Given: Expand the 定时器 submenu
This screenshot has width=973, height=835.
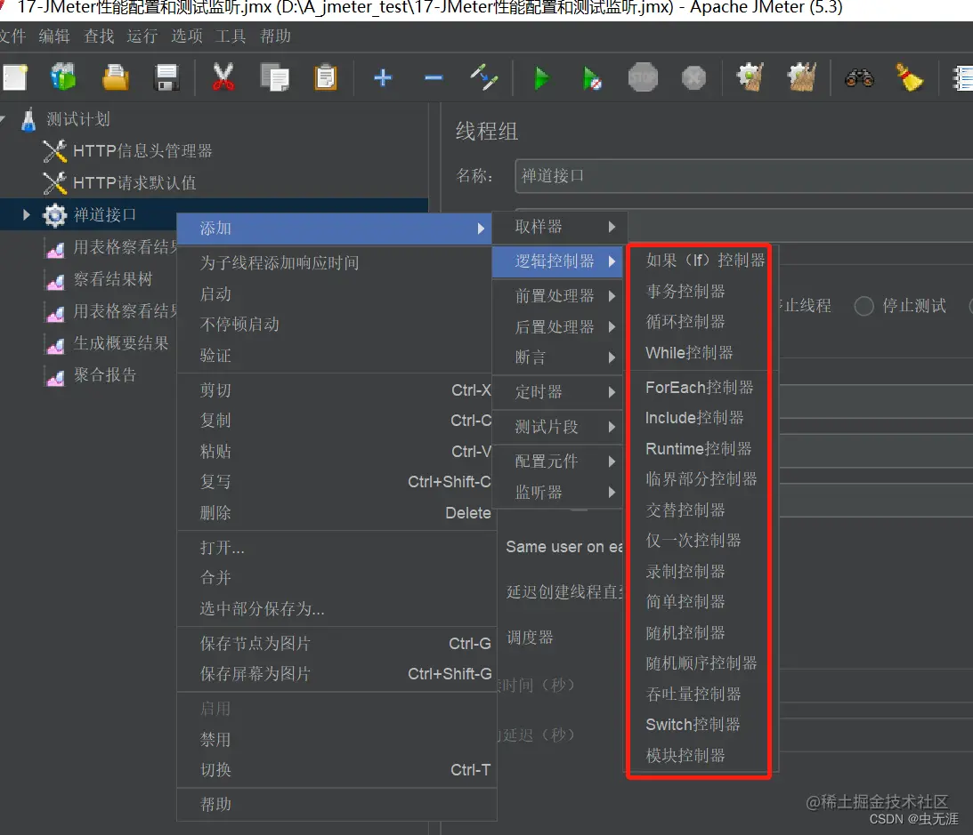Looking at the screenshot, I should pos(540,392).
